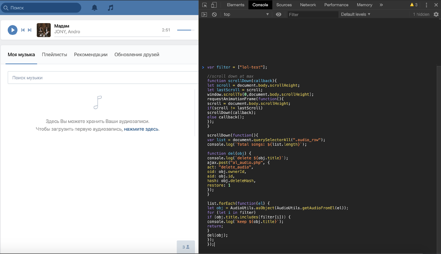Click the song title Мадам
The width and height of the screenshot is (441, 254).
[x=62, y=26]
